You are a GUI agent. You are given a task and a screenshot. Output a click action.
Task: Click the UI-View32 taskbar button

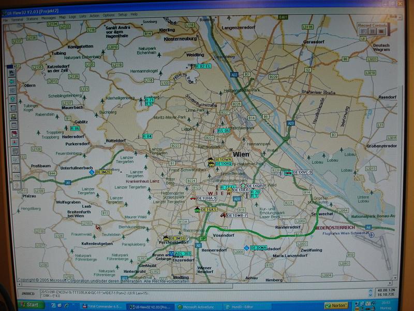(150, 307)
